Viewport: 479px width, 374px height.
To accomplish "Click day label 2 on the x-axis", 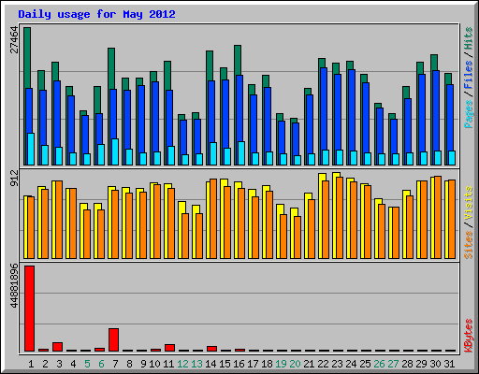I will [46, 364].
